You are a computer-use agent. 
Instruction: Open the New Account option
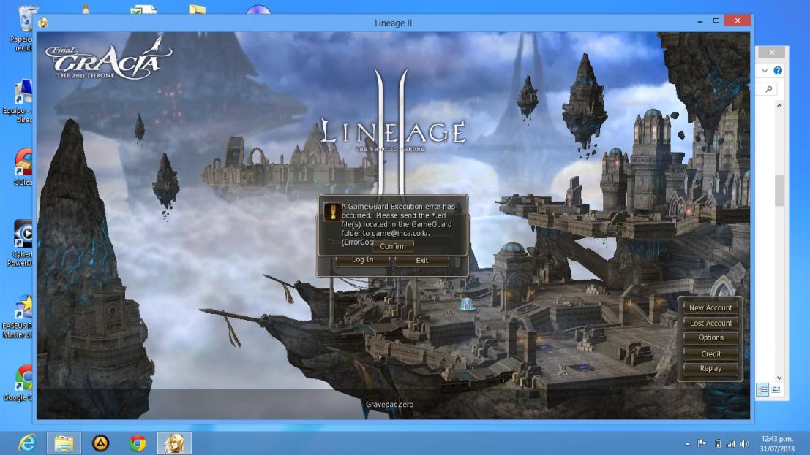[710, 307]
